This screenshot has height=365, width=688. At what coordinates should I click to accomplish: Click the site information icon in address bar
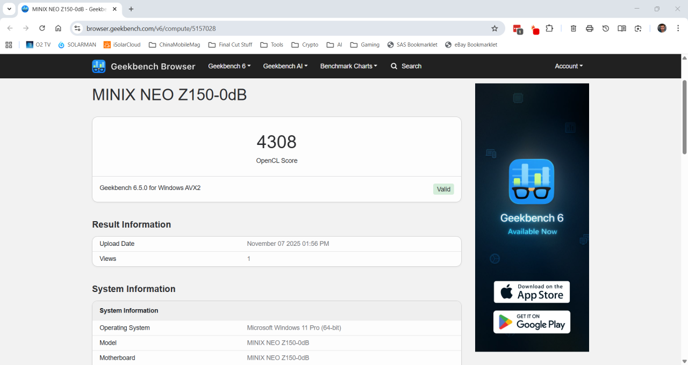pyautogui.click(x=78, y=28)
